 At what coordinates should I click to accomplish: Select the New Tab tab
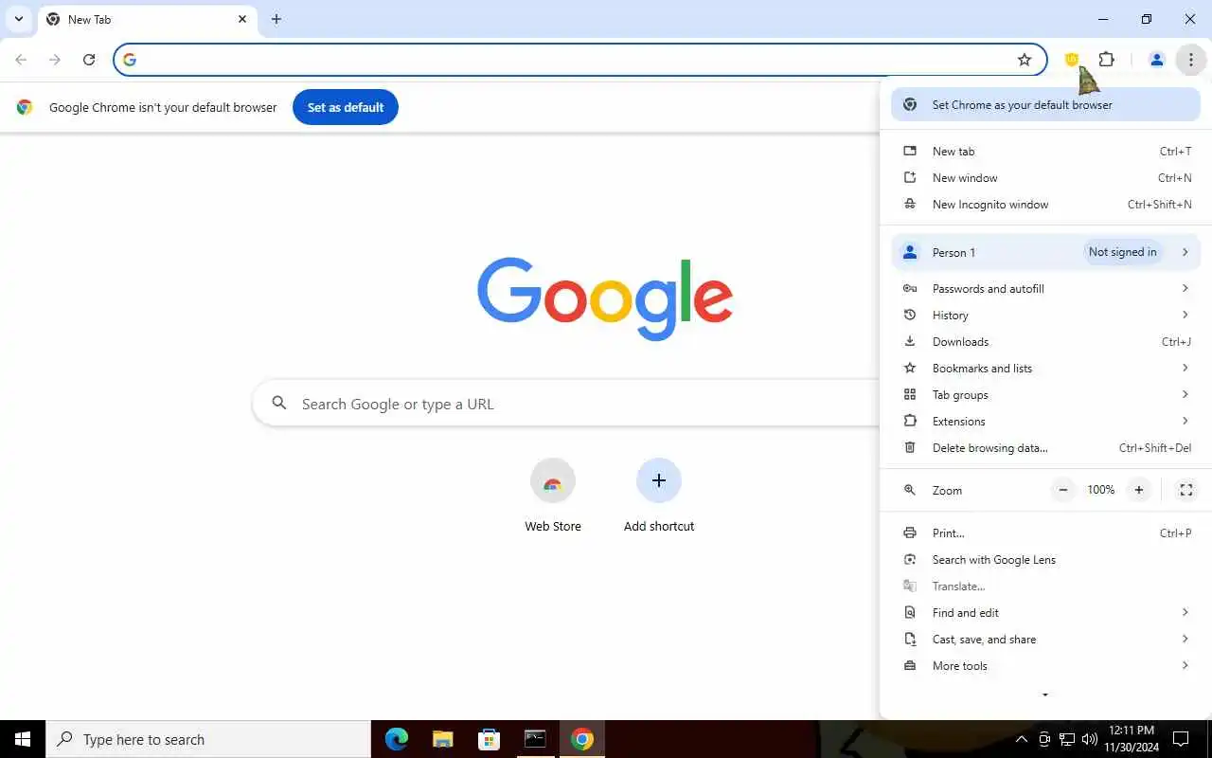pos(148,19)
